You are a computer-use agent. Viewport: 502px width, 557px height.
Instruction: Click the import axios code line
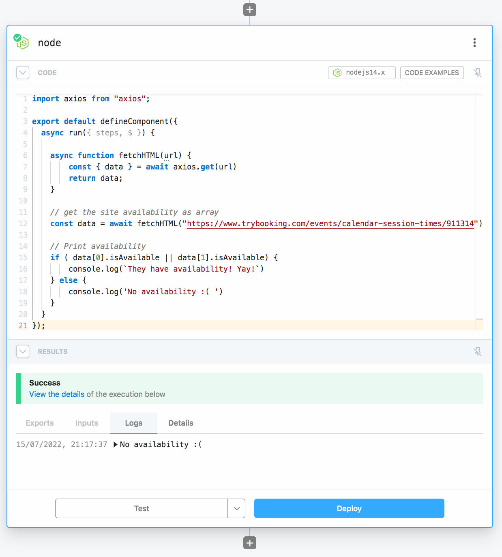coord(91,99)
